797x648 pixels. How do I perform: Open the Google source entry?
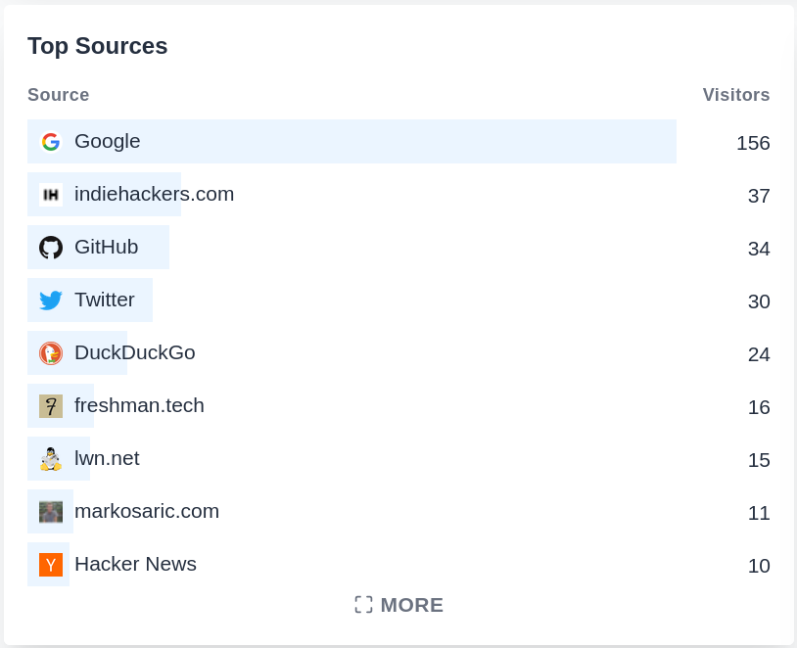point(107,141)
